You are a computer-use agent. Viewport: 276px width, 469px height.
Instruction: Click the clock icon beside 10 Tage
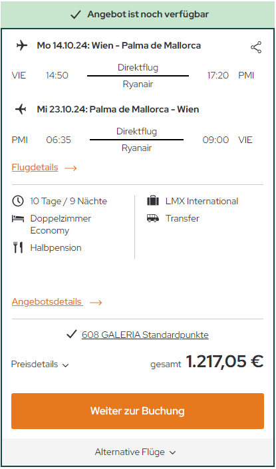pos(18,201)
